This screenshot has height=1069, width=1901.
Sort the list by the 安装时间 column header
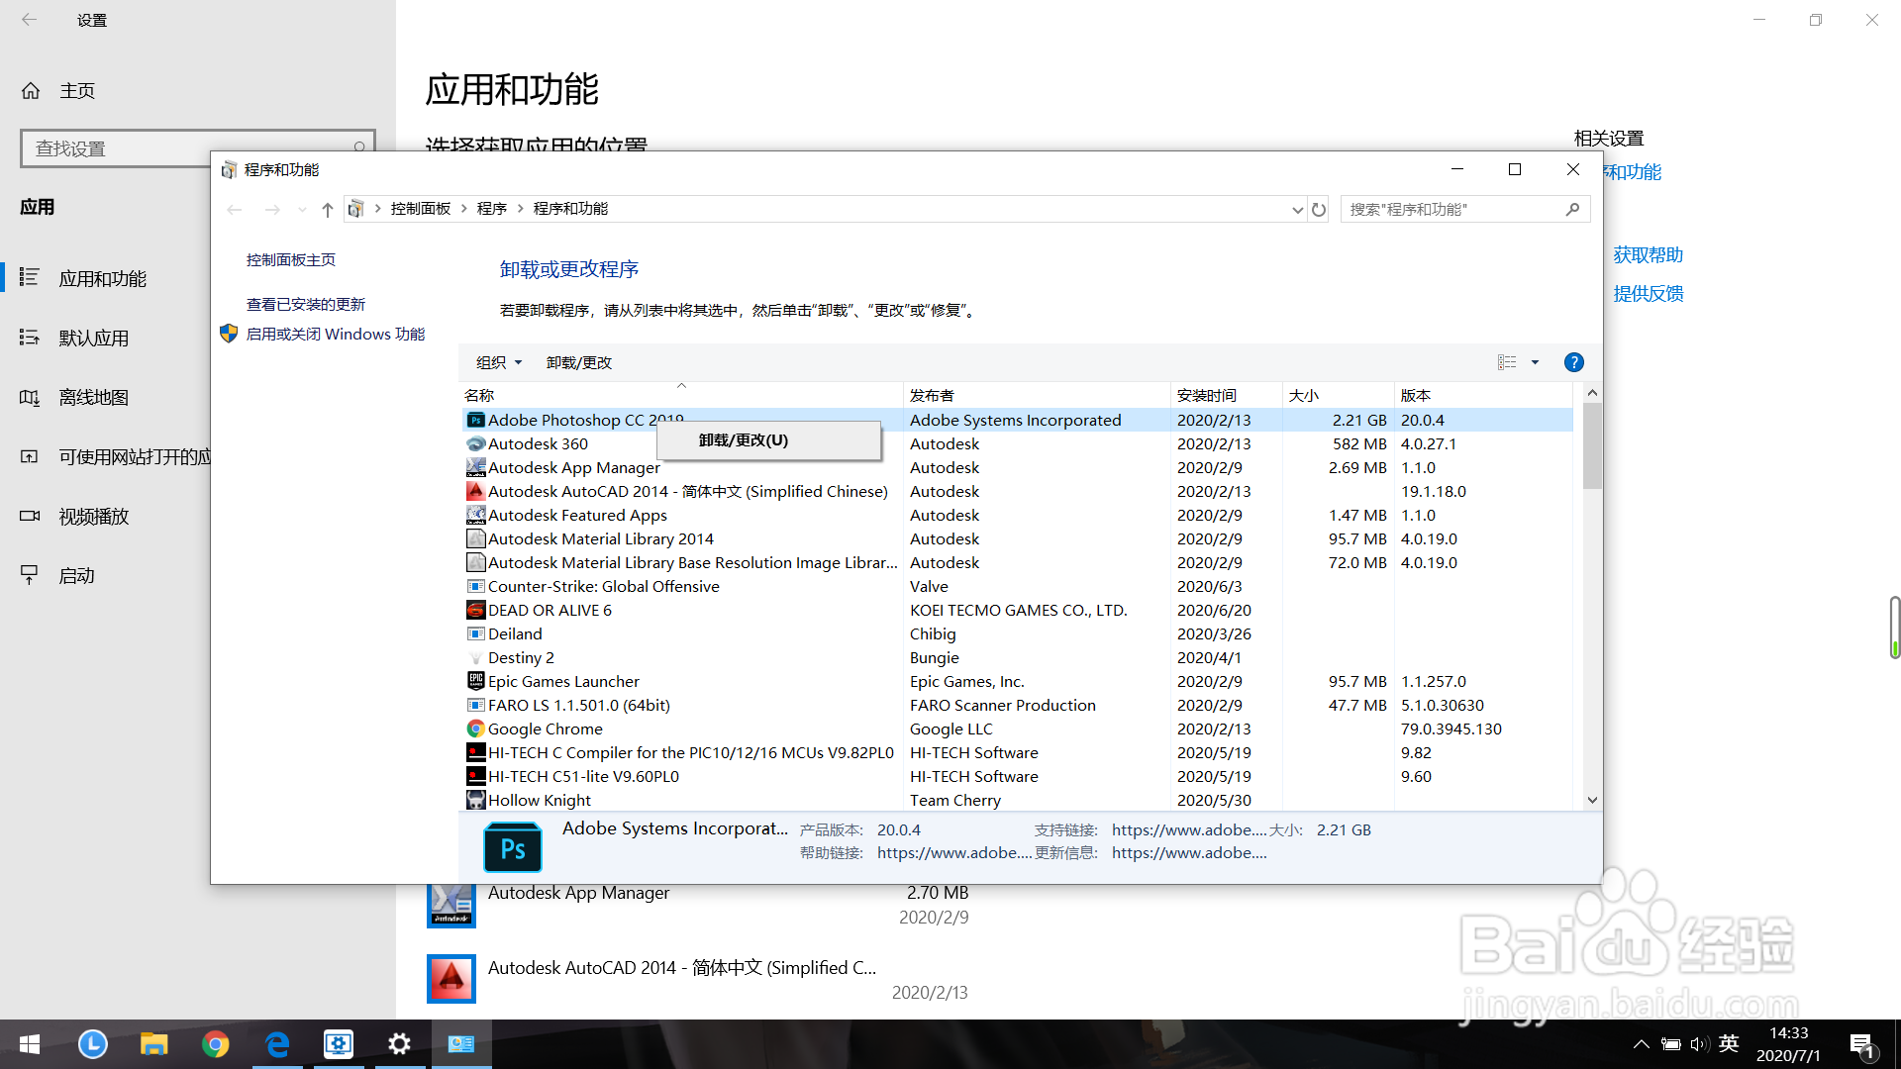coord(1206,395)
